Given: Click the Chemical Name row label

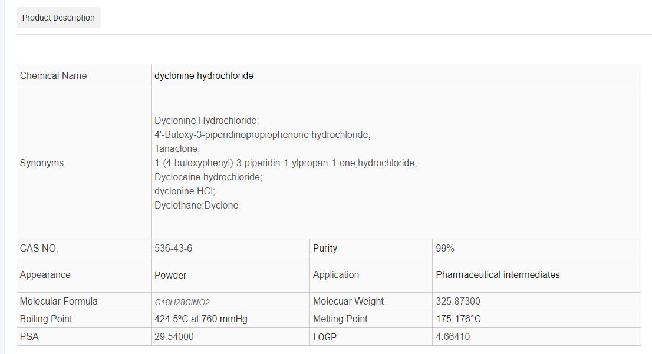Looking at the screenshot, I should point(53,75).
